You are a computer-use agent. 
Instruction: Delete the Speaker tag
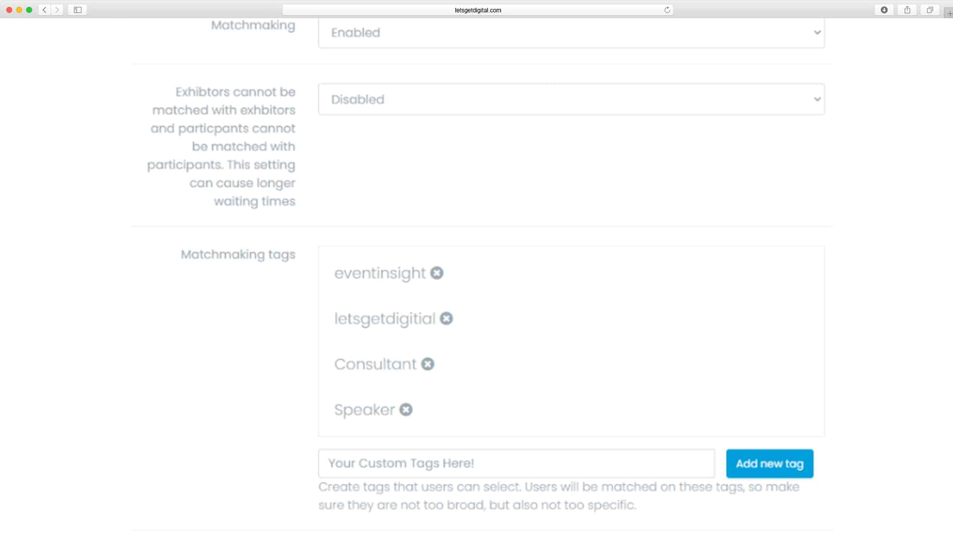(406, 410)
